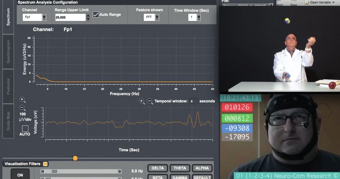Open the Time Window (Sec) dropdown

[199, 17]
